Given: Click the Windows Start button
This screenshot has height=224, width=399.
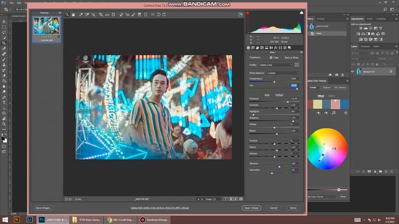Looking at the screenshot, I should coord(5,220).
